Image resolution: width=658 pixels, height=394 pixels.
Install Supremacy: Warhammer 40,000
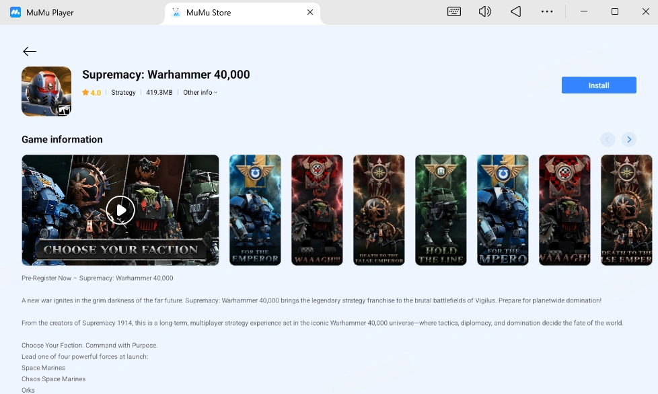(x=599, y=85)
